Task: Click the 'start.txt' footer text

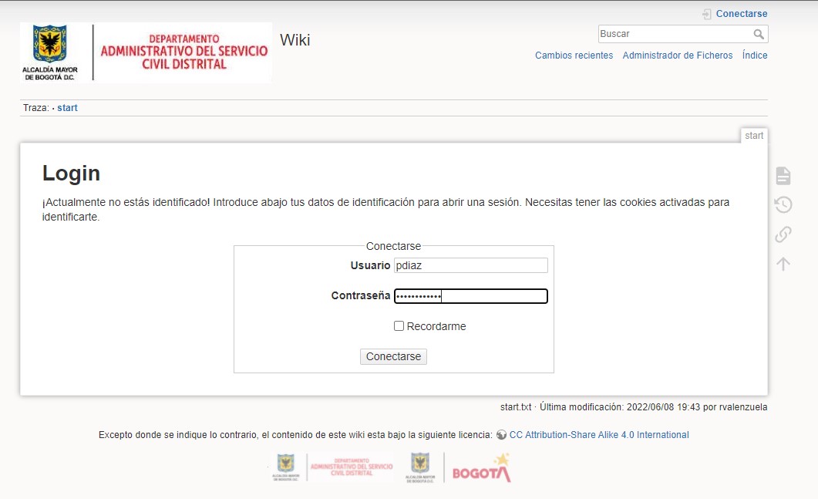Action: pyautogui.click(x=516, y=407)
